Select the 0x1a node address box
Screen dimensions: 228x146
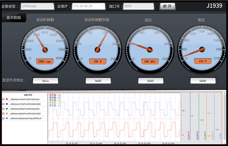pyautogui.click(x=45, y=80)
